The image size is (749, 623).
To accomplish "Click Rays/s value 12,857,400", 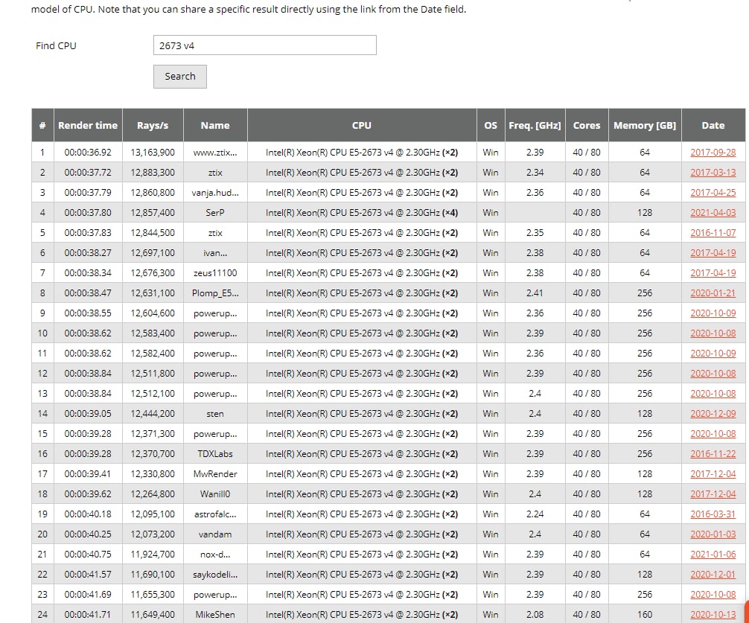I will (153, 212).
